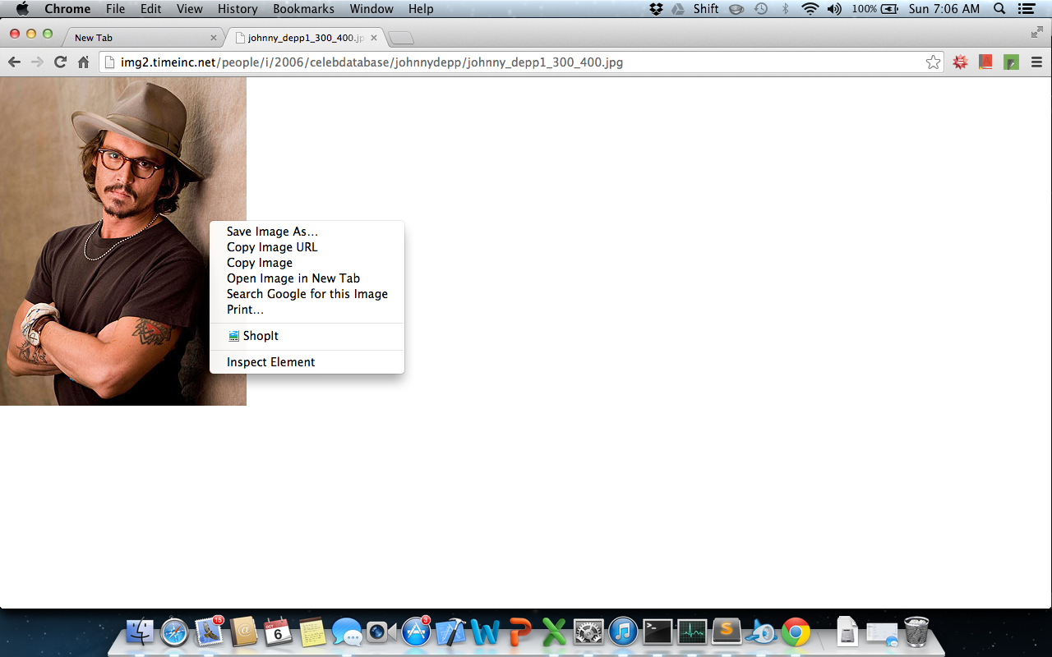The image size is (1052, 657).
Task: Open the Chrome hamburger menu
Action: tap(1036, 62)
